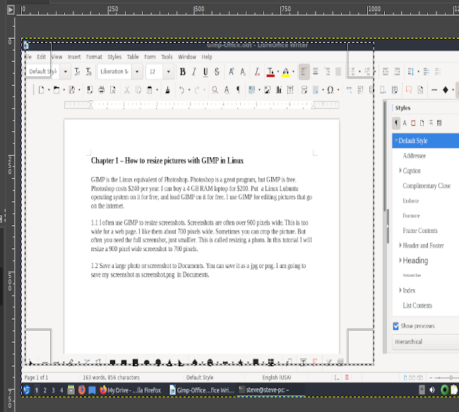Toggle align left paragraph button
Viewport: 459px width, 412px height.
tap(304, 72)
